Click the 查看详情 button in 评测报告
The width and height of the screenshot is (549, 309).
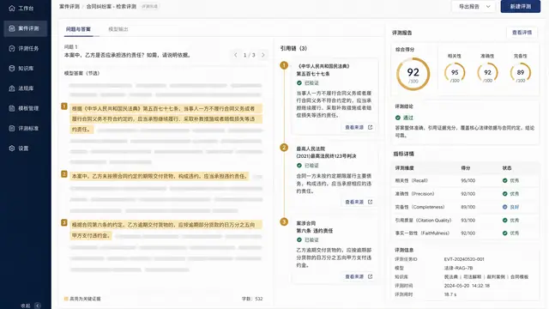[x=522, y=33]
